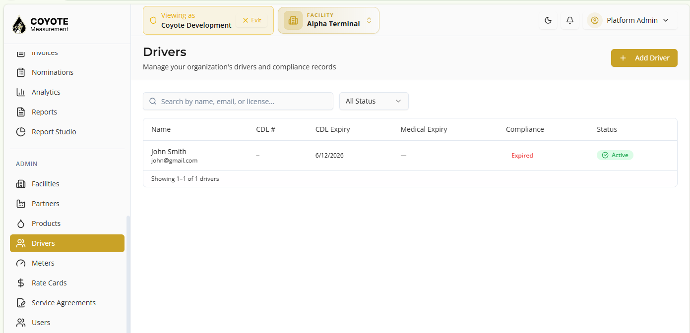Viewport: 690px width, 333px height.
Task: Click the Facilities building icon in sidebar
Action: pos(21,184)
